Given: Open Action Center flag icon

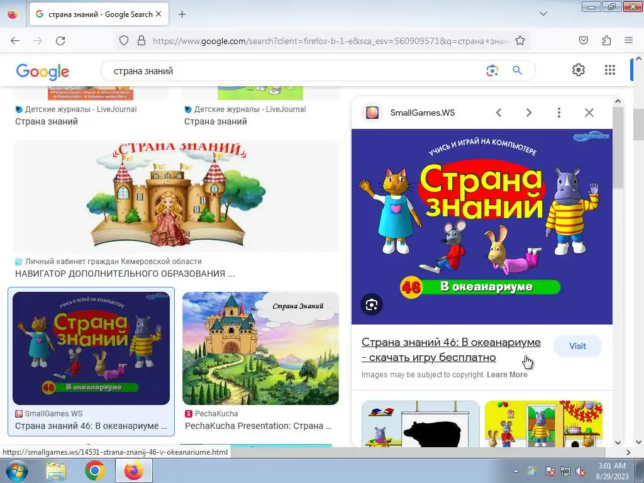Looking at the screenshot, I should (x=550, y=471).
